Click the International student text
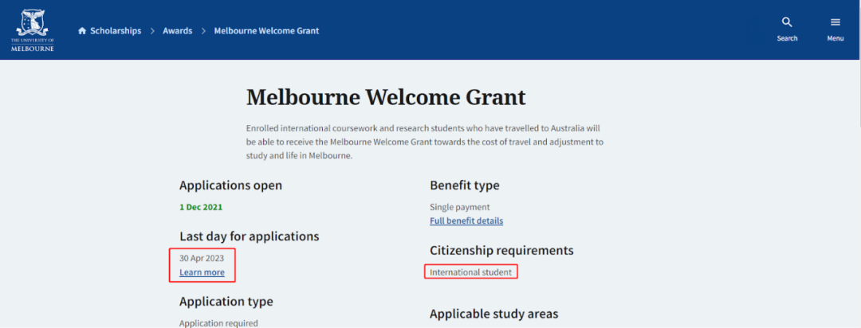Viewport: 861px width, 328px height. click(x=470, y=271)
